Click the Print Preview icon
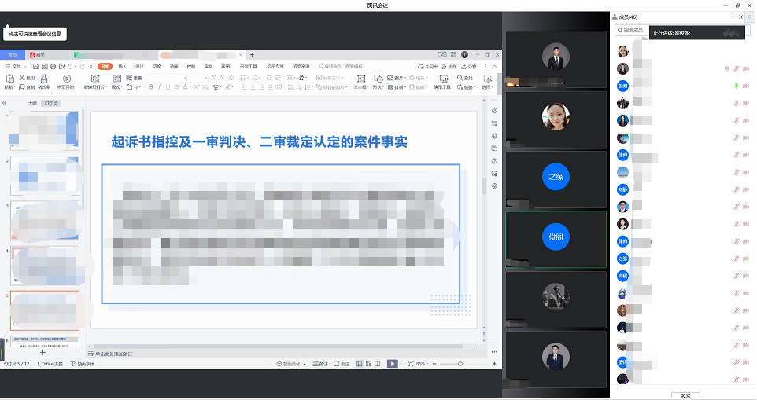Image resolution: width=757 pixels, height=400 pixels. coord(62,67)
